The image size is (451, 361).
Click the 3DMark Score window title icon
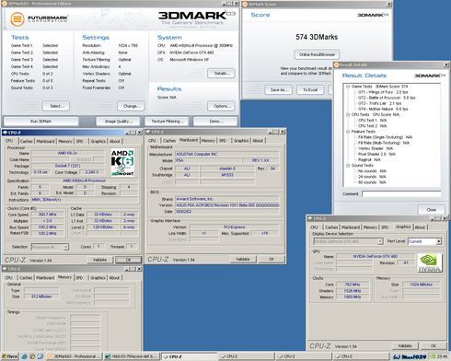(x=245, y=5)
